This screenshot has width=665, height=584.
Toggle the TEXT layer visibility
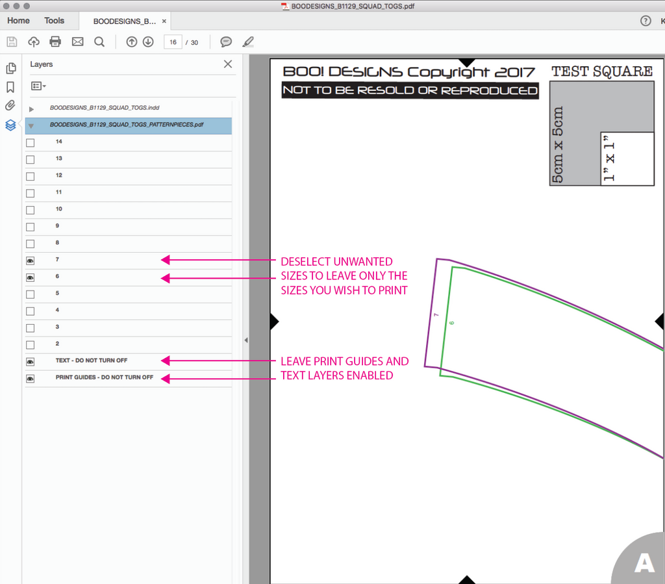[30, 361]
